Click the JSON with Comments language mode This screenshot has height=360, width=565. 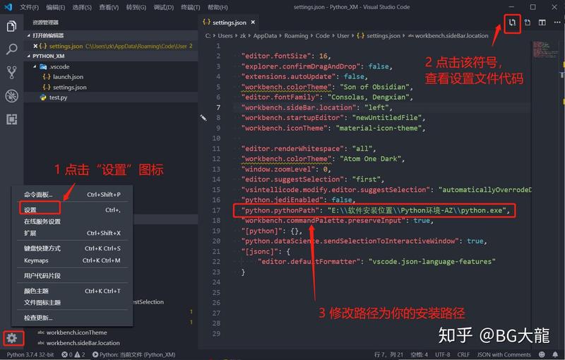coord(504,354)
